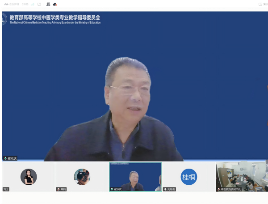Open the 会议详情 meeting details
Image resolution: width=268 pixels, height=204 pixels.
click(x=14, y=4)
